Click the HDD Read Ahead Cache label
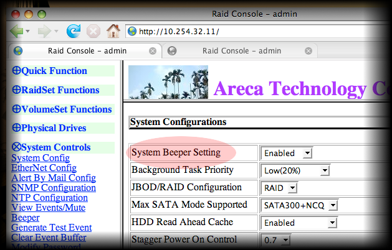392x250 pixels. click(x=182, y=222)
